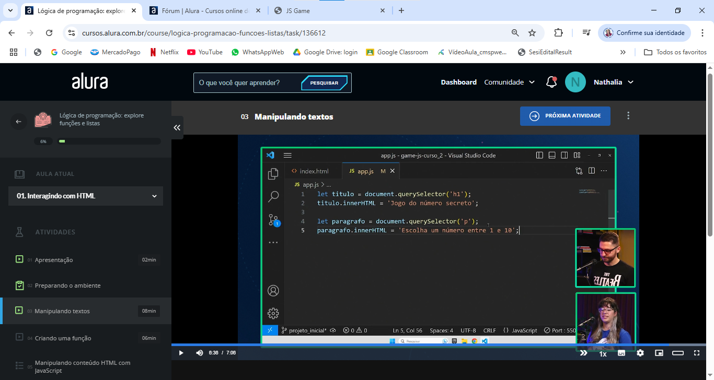This screenshot has width=714, height=380.
Task: Open the WhatsAppWeb bookmark
Action: point(258,52)
